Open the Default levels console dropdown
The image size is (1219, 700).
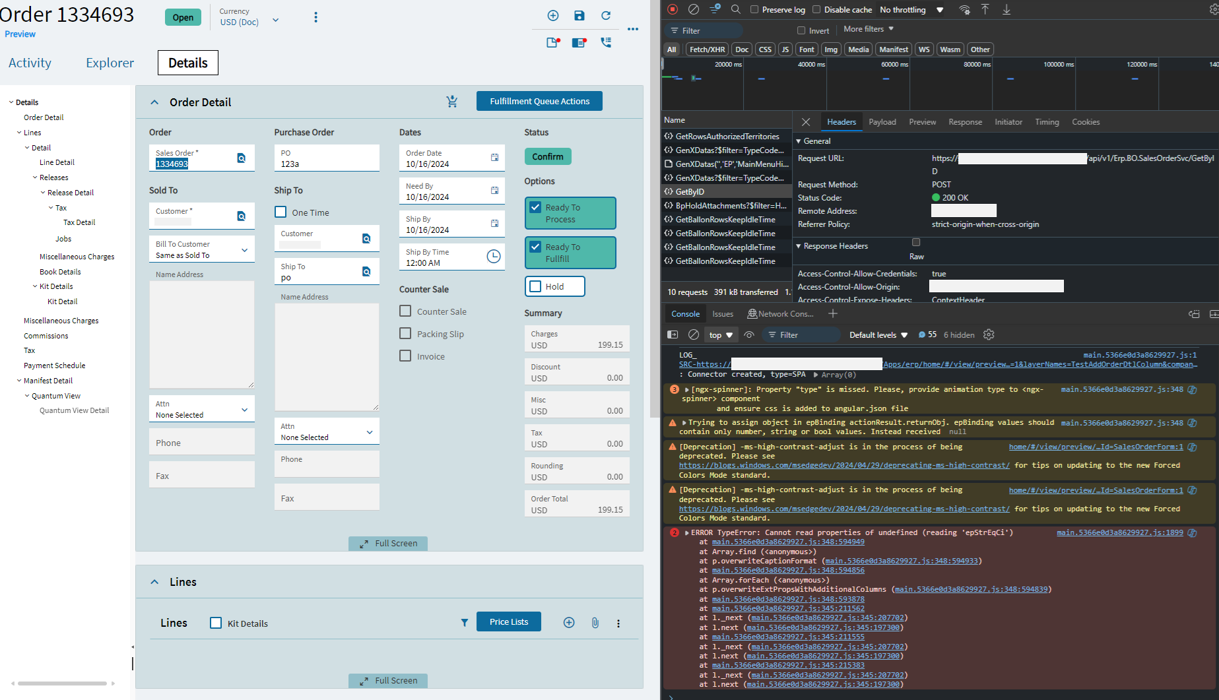pyautogui.click(x=878, y=335)
